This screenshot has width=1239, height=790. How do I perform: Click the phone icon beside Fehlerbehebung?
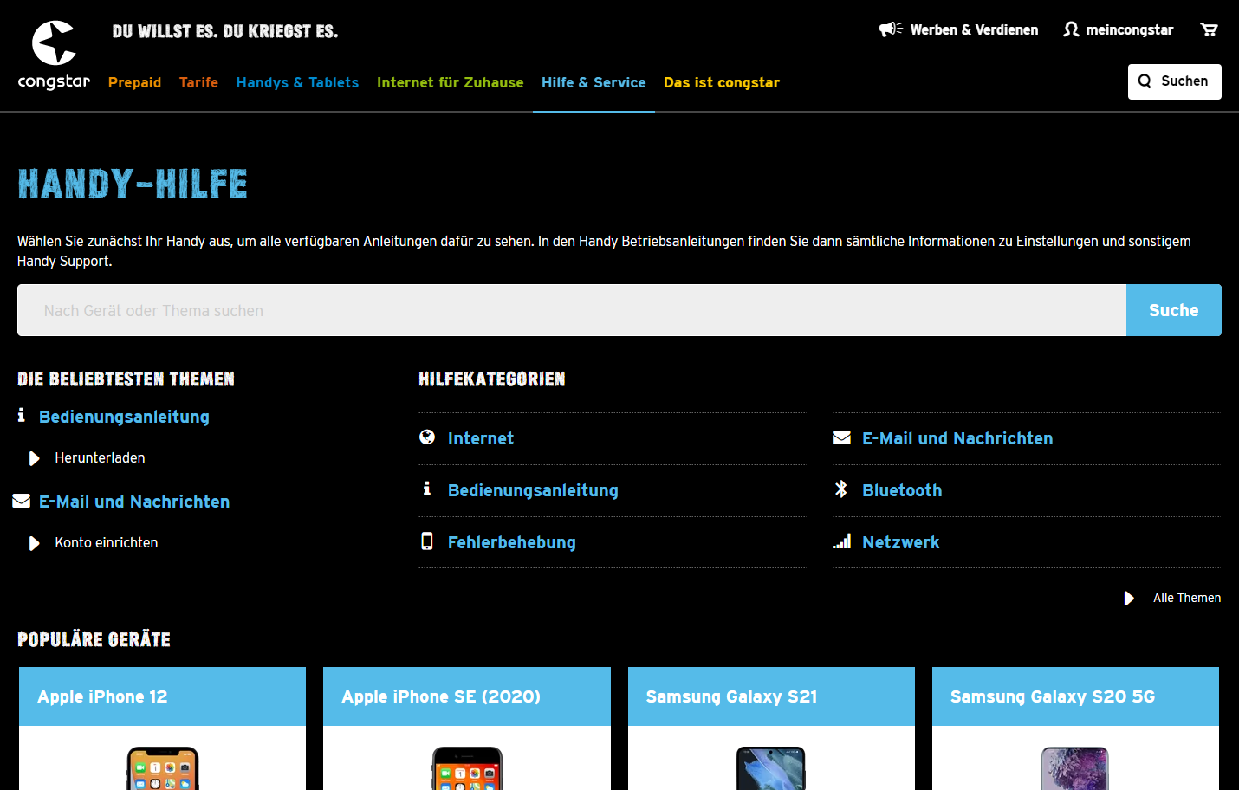point(427,541)
